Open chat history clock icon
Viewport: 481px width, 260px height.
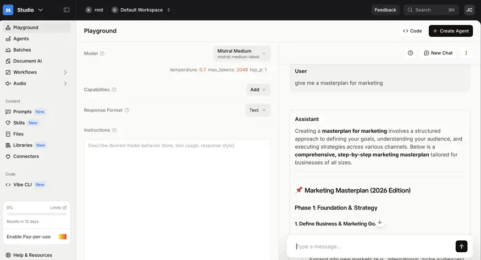pyautogui.click(x=410, y=53)
